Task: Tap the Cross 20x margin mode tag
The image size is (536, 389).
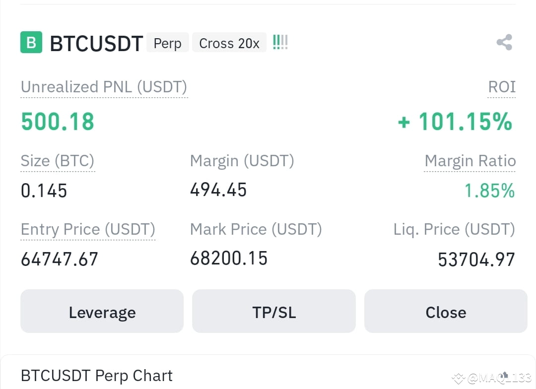Action: click(x=229, y=43)
